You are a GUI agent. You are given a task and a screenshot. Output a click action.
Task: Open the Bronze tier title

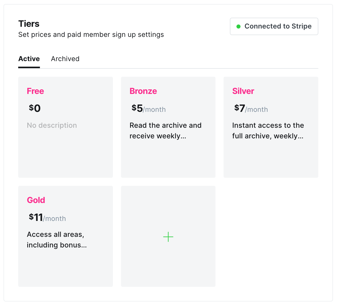(x=143, y=91)
